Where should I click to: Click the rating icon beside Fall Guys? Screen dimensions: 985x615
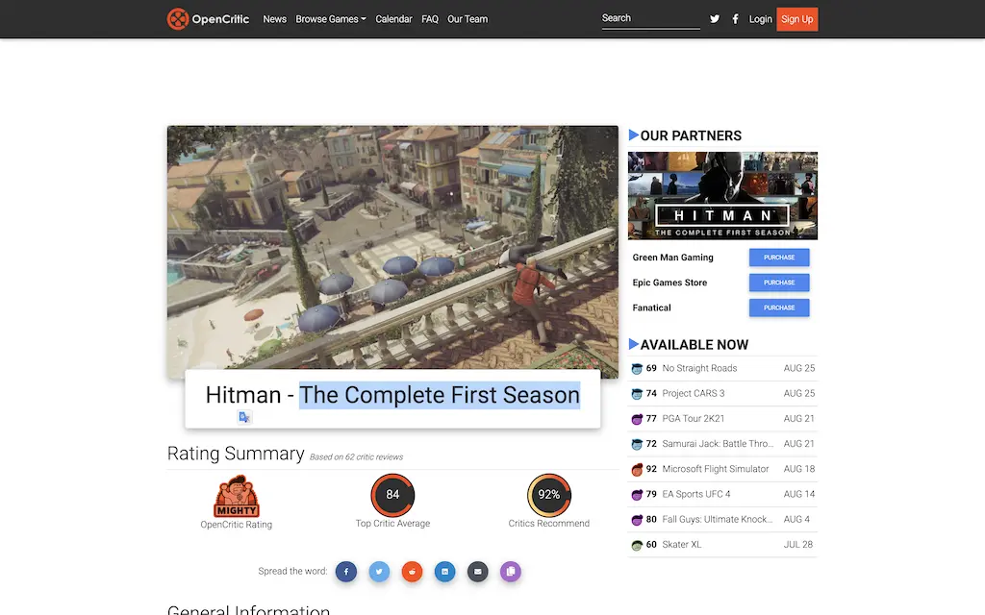point(637,520)
